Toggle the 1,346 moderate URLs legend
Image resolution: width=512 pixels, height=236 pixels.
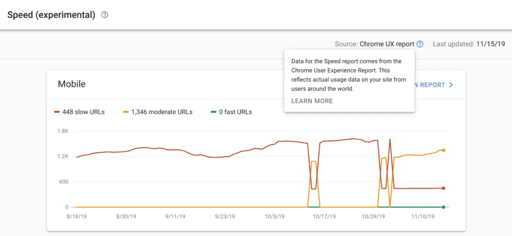(x=157, y=112)
